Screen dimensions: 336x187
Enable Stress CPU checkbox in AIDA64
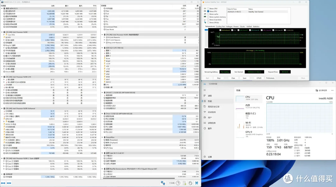[x=208, y=9]
